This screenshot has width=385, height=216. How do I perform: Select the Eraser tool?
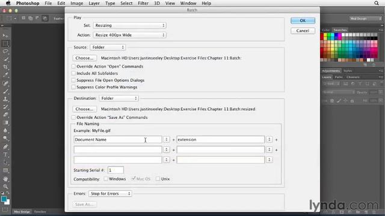coord(5,115)
